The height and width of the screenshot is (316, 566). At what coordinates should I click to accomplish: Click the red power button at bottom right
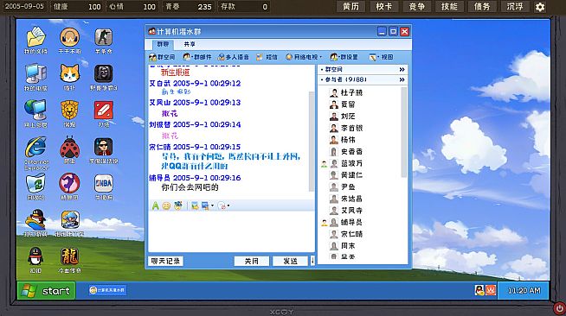coord(559,309)
